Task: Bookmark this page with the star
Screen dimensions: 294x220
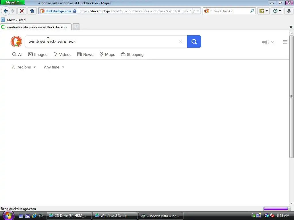Action: (x=192, y=11)
